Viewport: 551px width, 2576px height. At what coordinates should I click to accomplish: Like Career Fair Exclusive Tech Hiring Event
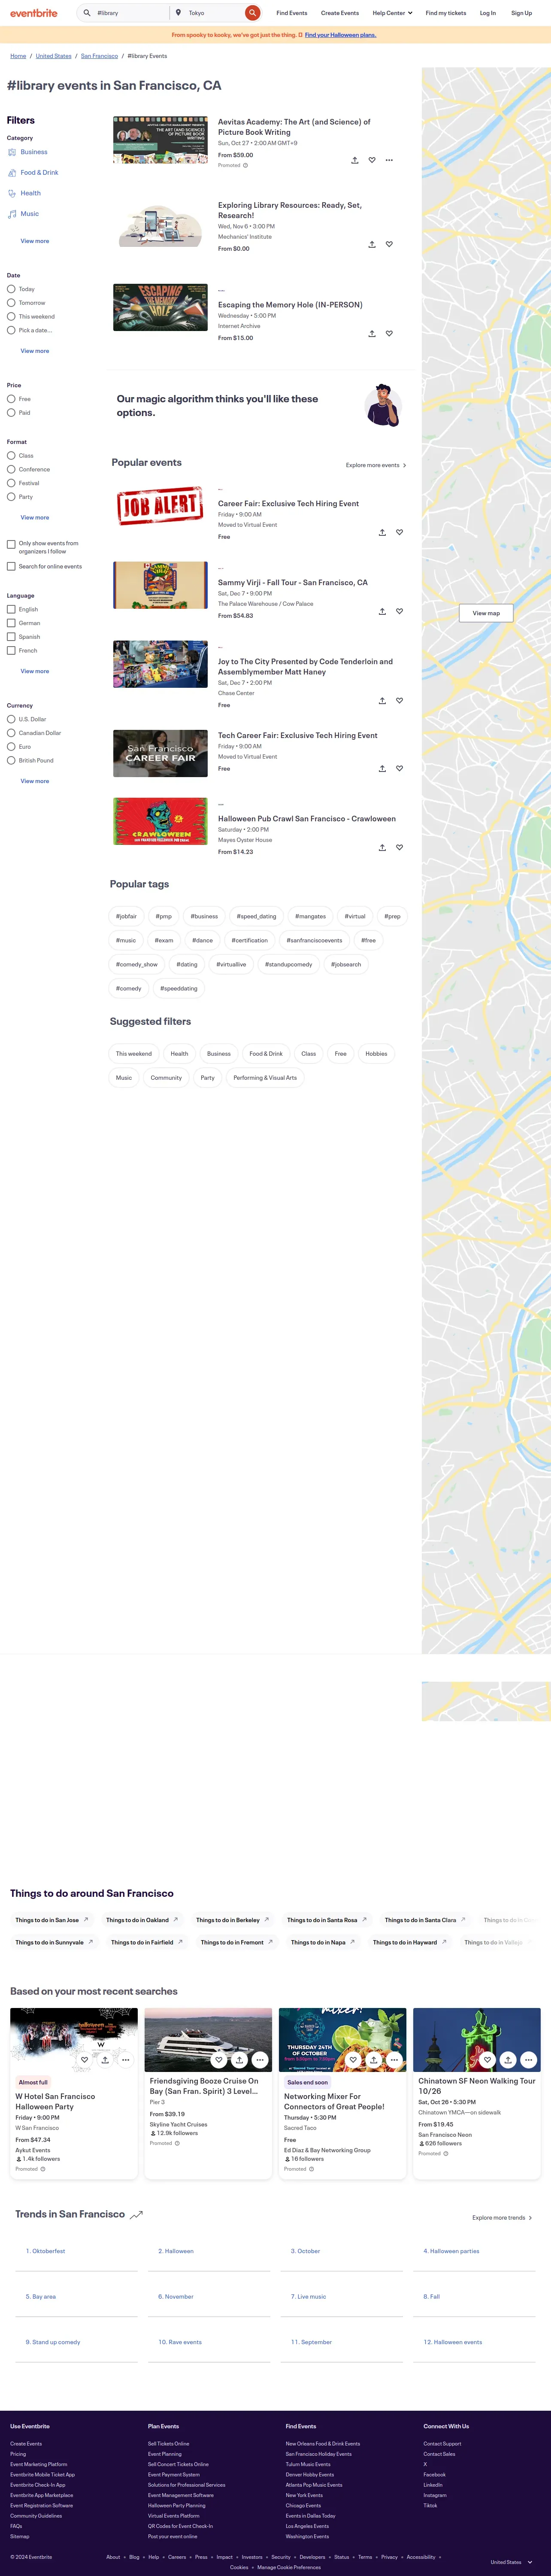[x=399, y=532]
